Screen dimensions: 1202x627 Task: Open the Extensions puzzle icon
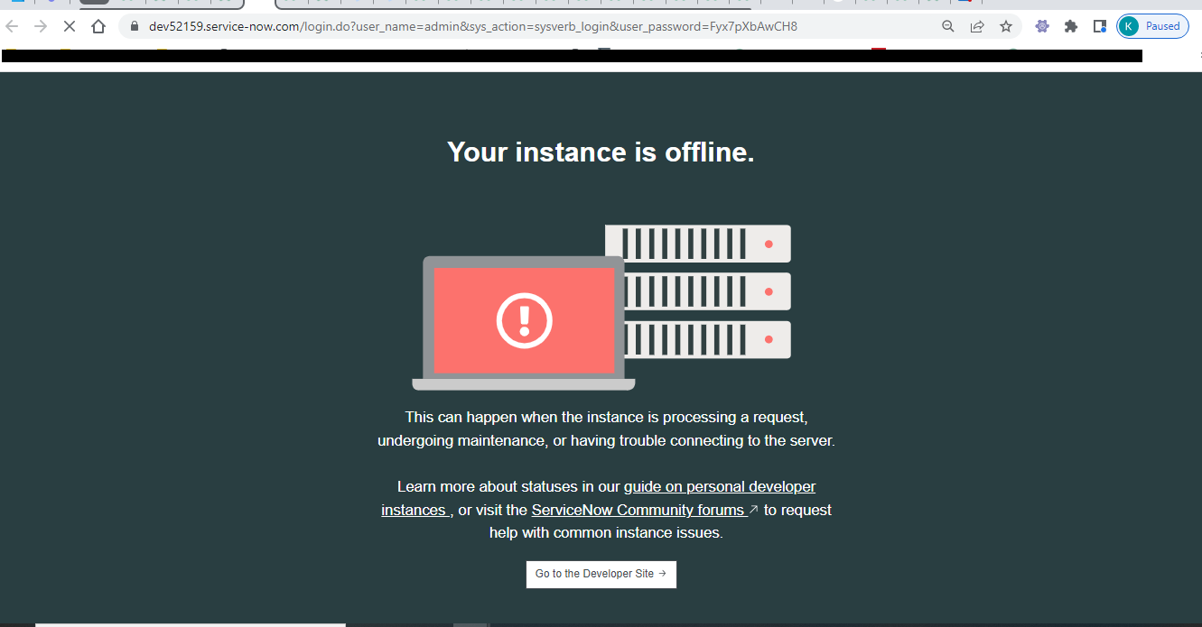point(1071,26)
